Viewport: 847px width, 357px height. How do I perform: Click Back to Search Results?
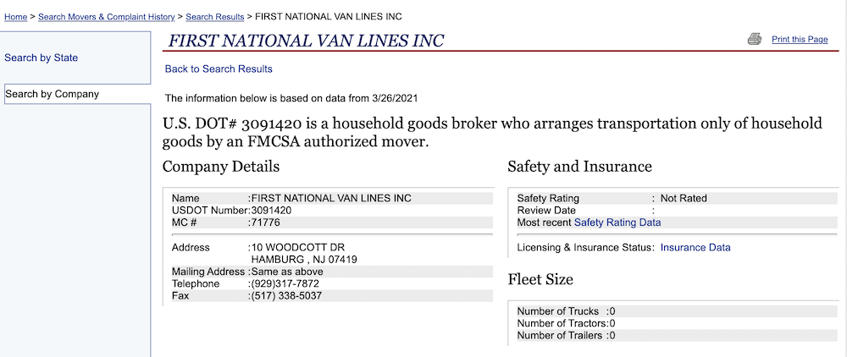(x=219, y=69)
